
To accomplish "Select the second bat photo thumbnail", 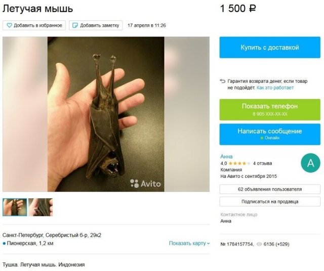I will [x=40, y=207].
